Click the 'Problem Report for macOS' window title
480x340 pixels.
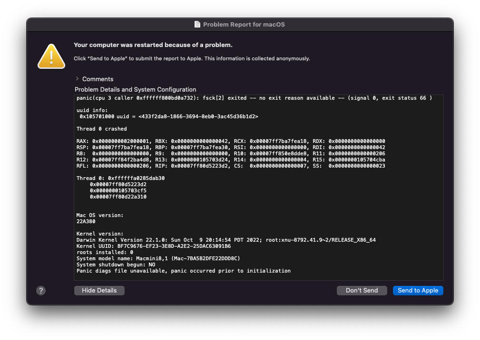click(244, 24)
